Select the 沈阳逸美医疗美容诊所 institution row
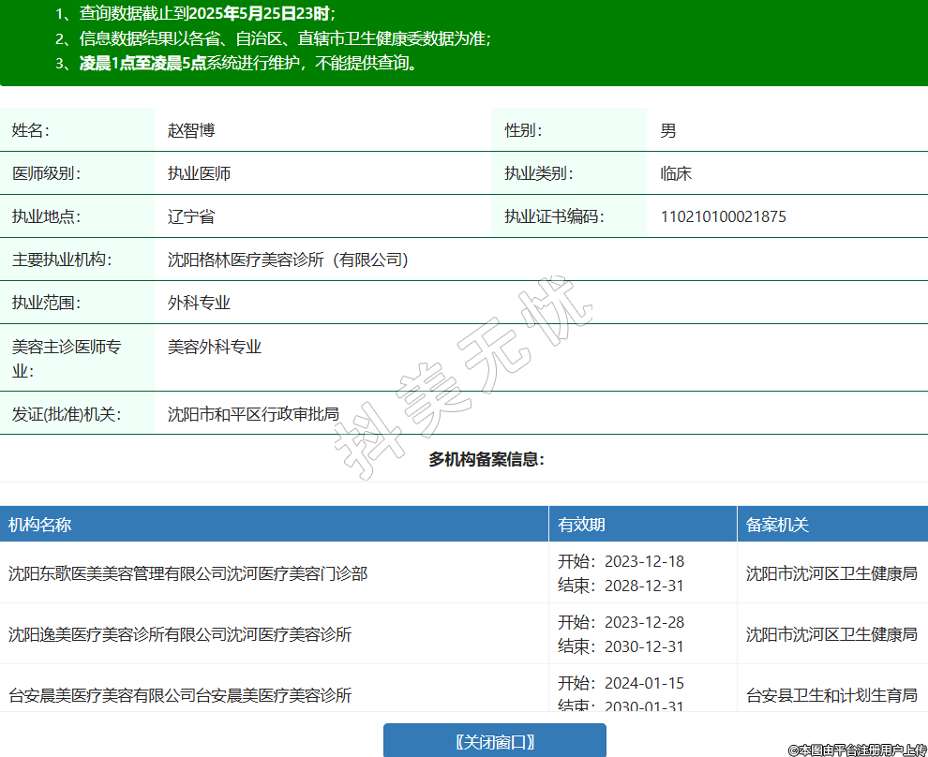This screenshot has height=757, width=928. pyautogui.click(x=180, y=634)
